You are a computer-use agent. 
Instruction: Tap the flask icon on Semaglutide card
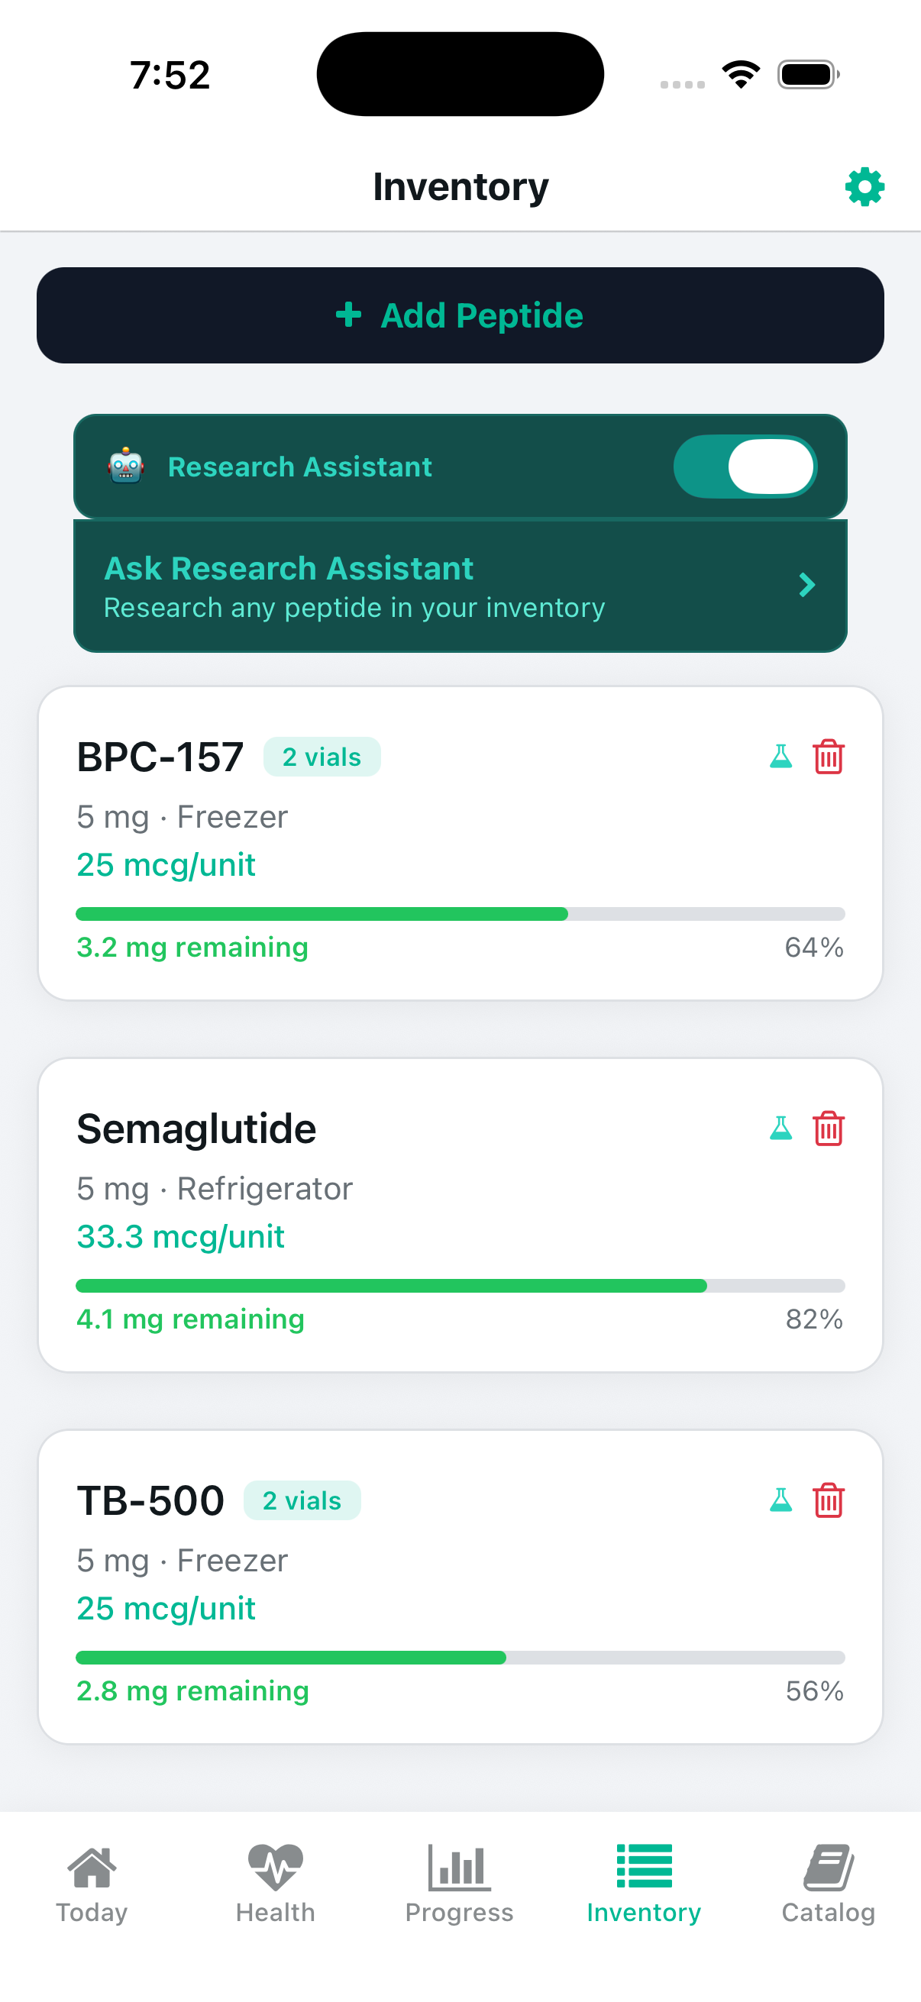tap(780, 1129)
